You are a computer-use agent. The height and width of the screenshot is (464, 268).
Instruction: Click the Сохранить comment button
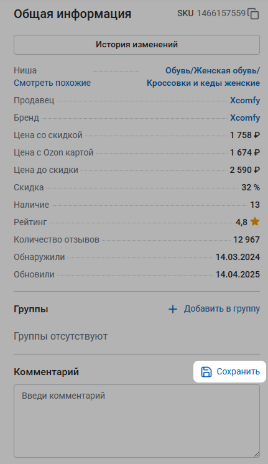click(x=230, y=372)
